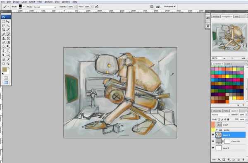Open the Brush preset picker arrow
The width and height of the screenshot is (248, 163).
click(x=24, y=7)
